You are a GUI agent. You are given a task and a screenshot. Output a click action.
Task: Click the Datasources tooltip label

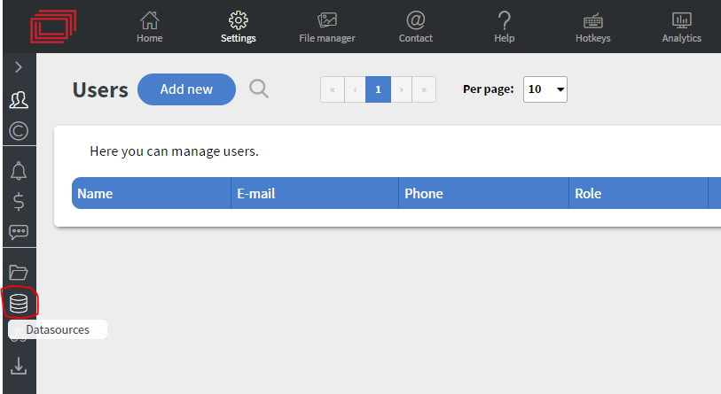click(x=58, y=329)
